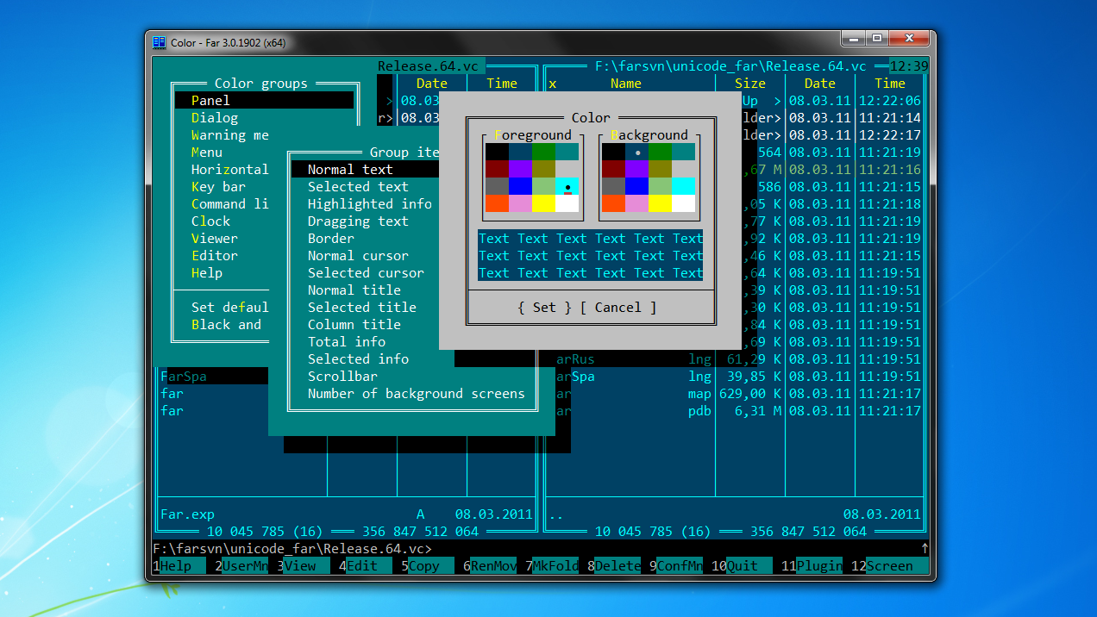
Task: Click the F10 Quit key bar button
Action: click(x=742, y=566)
